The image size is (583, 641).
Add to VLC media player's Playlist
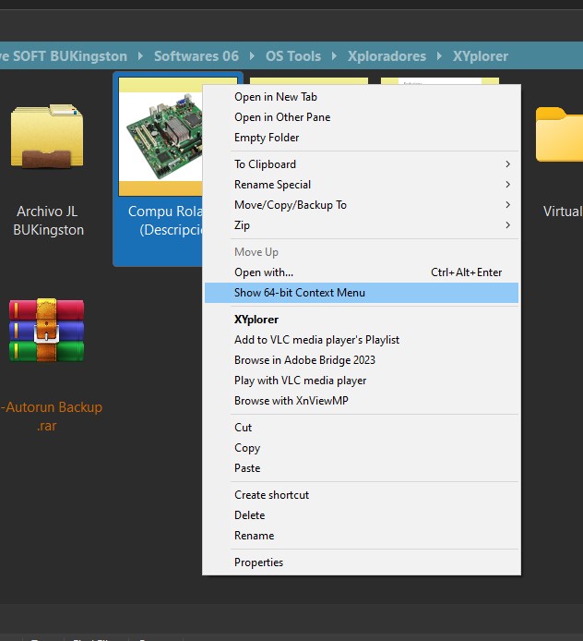[x=316, y=340]
